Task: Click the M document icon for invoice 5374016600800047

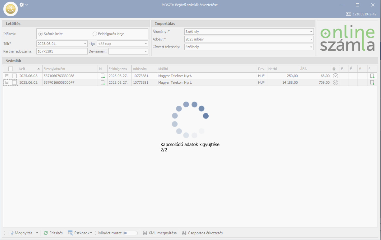Action: coord(103,82)
